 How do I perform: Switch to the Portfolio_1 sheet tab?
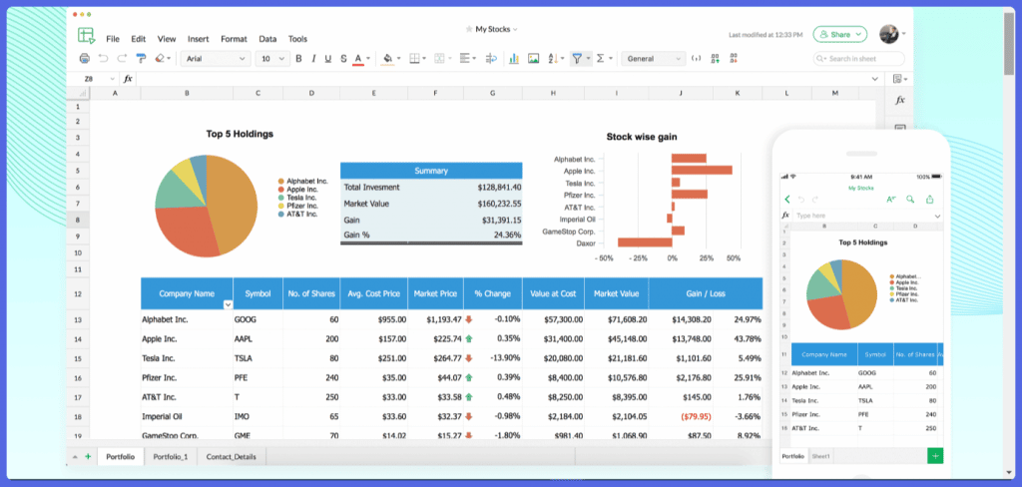pyautogui.click(x=171, y=457)
